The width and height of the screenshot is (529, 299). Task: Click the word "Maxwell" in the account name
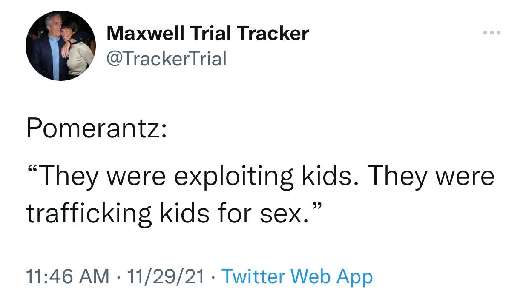pos(145,33)
